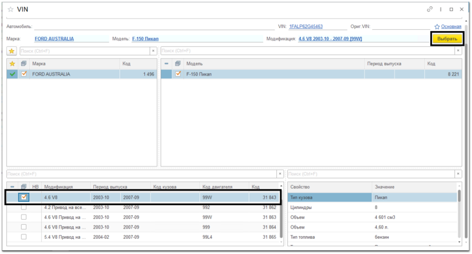472x254 pixels.
Task: Click the yellow Выбрать button
Action: [447, 39]
